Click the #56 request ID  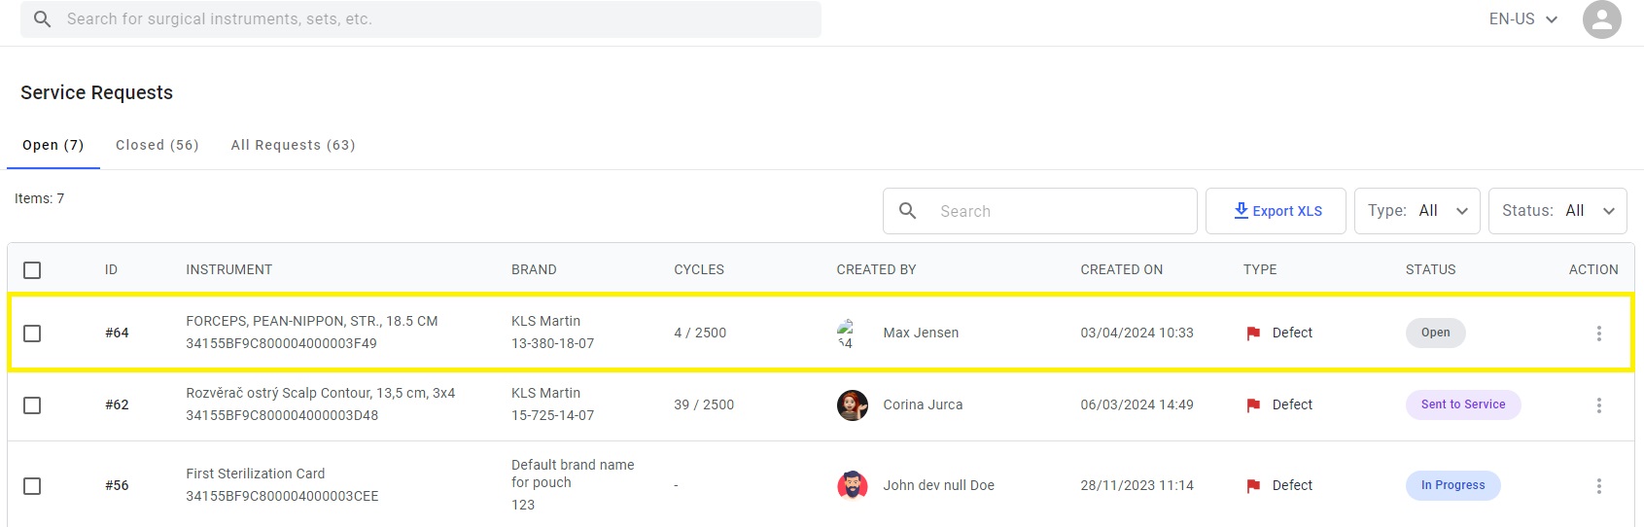[117, 485]
